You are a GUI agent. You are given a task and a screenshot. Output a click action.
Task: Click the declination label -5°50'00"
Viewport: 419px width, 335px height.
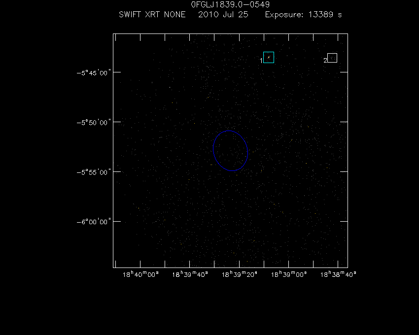(94, 122)
